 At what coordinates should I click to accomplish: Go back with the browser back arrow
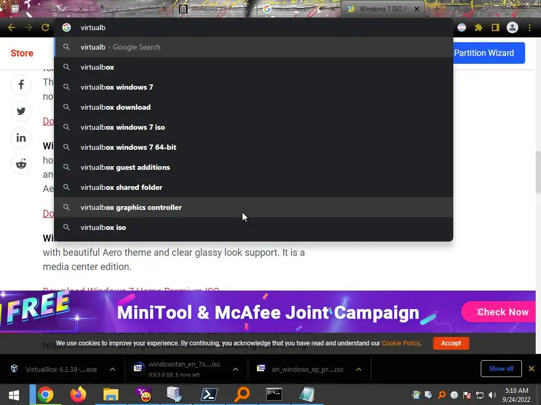click(x=12, y=27)
